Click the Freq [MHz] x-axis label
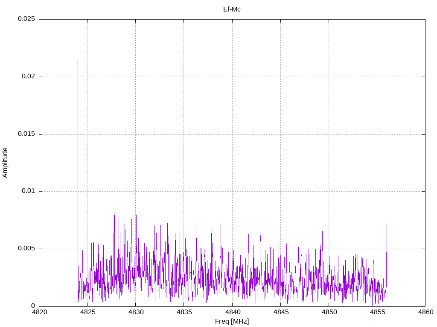Image resolution: width=437 pixels, height=327 pixels. pyautogui.click(x=232, y=321)
